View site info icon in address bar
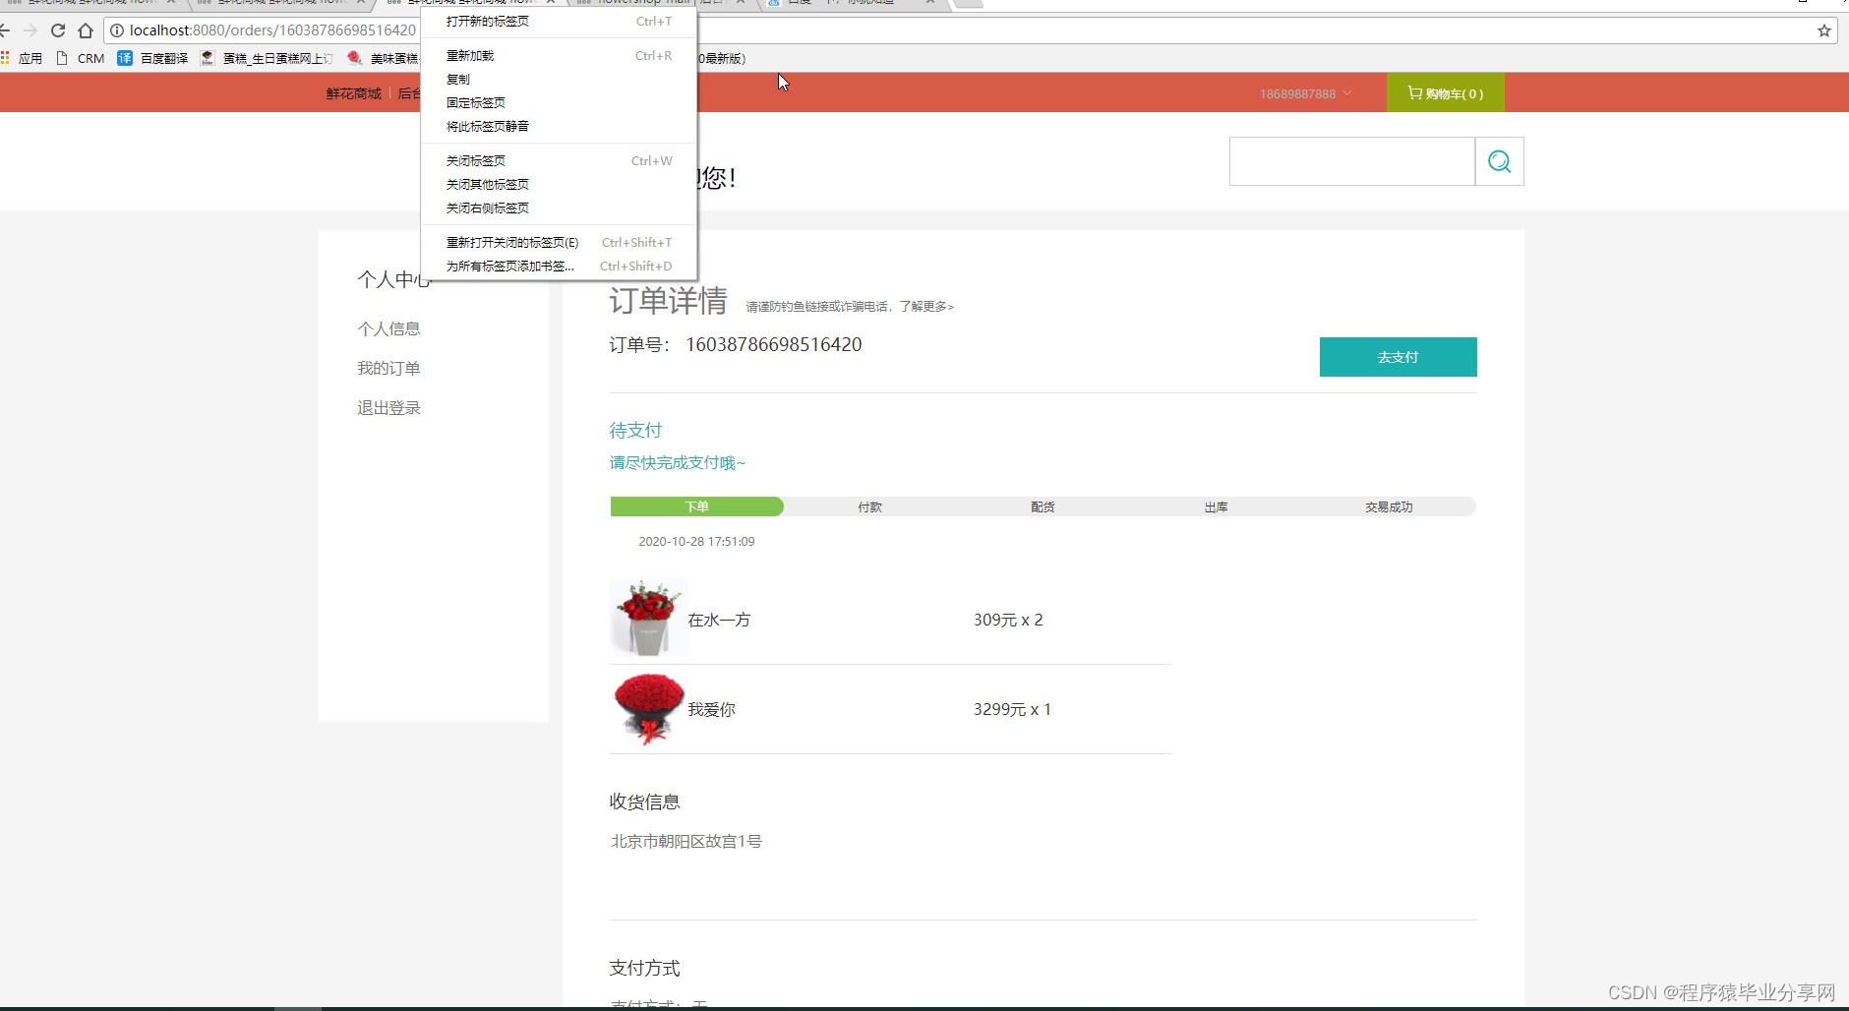 pyautogui.click(x=116, y=30)
